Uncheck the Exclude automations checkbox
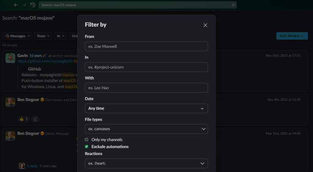 (87, 147)
